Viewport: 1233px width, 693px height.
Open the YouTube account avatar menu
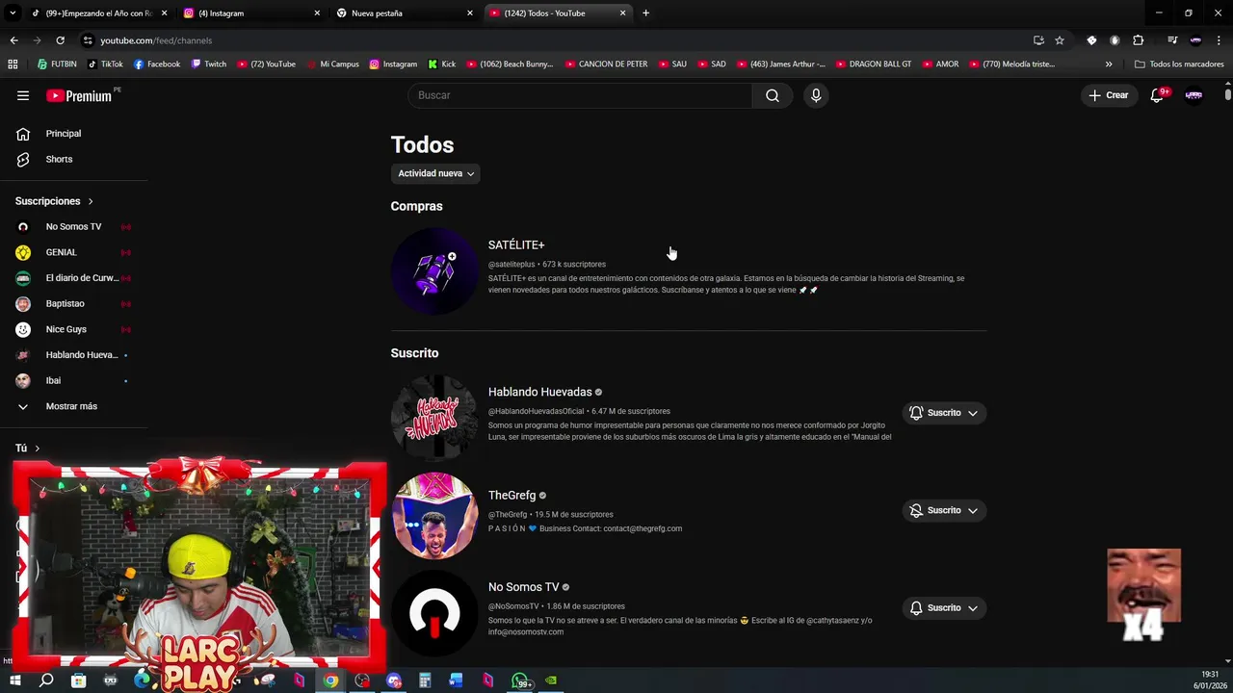[x=1194, y=95]
